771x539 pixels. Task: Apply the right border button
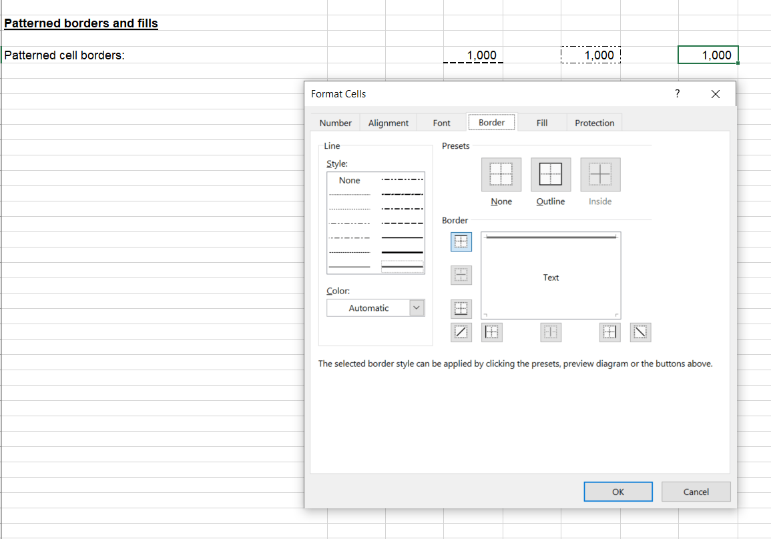tap(609, 332)
